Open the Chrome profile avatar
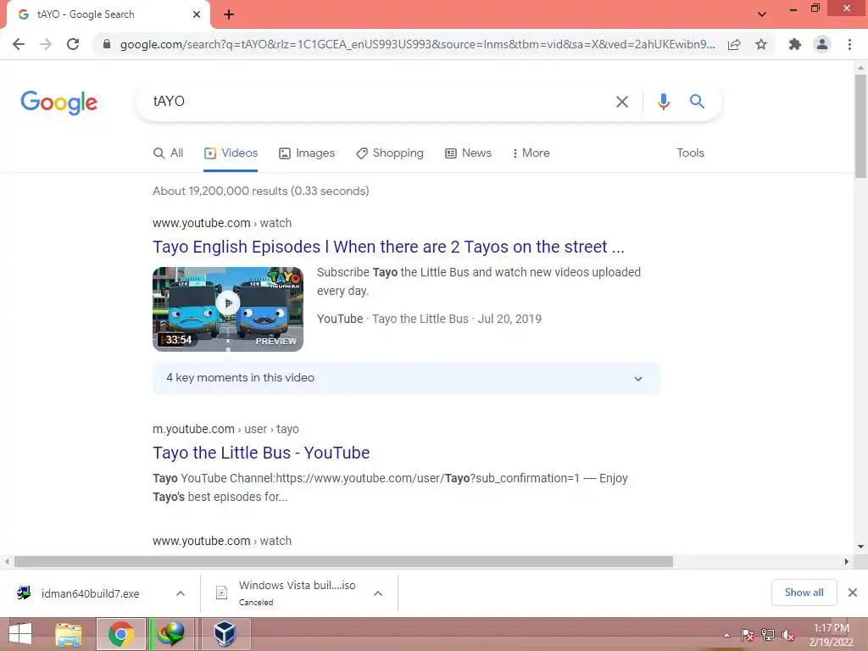Viewport: 868px width, 651px height. [822, 44]
